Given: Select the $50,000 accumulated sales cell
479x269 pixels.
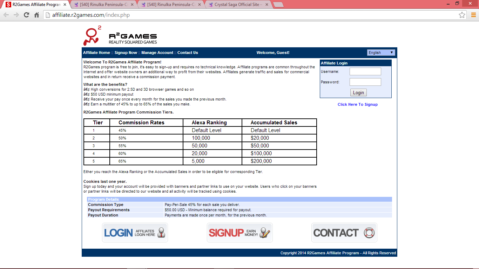Looking at the screenshot, I should [279, 146].
